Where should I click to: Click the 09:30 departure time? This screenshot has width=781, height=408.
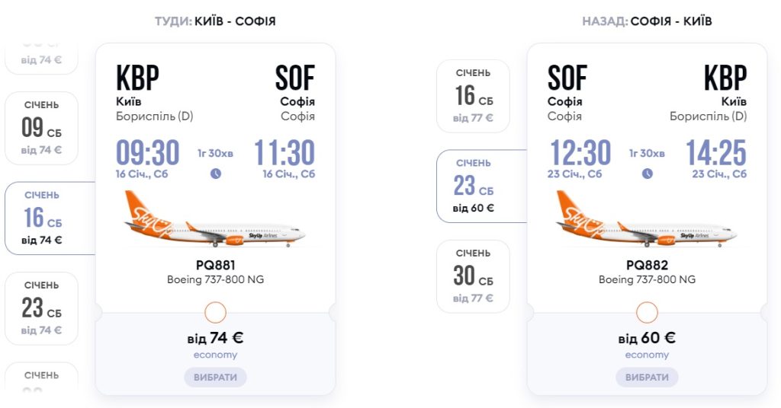(147, 153)
